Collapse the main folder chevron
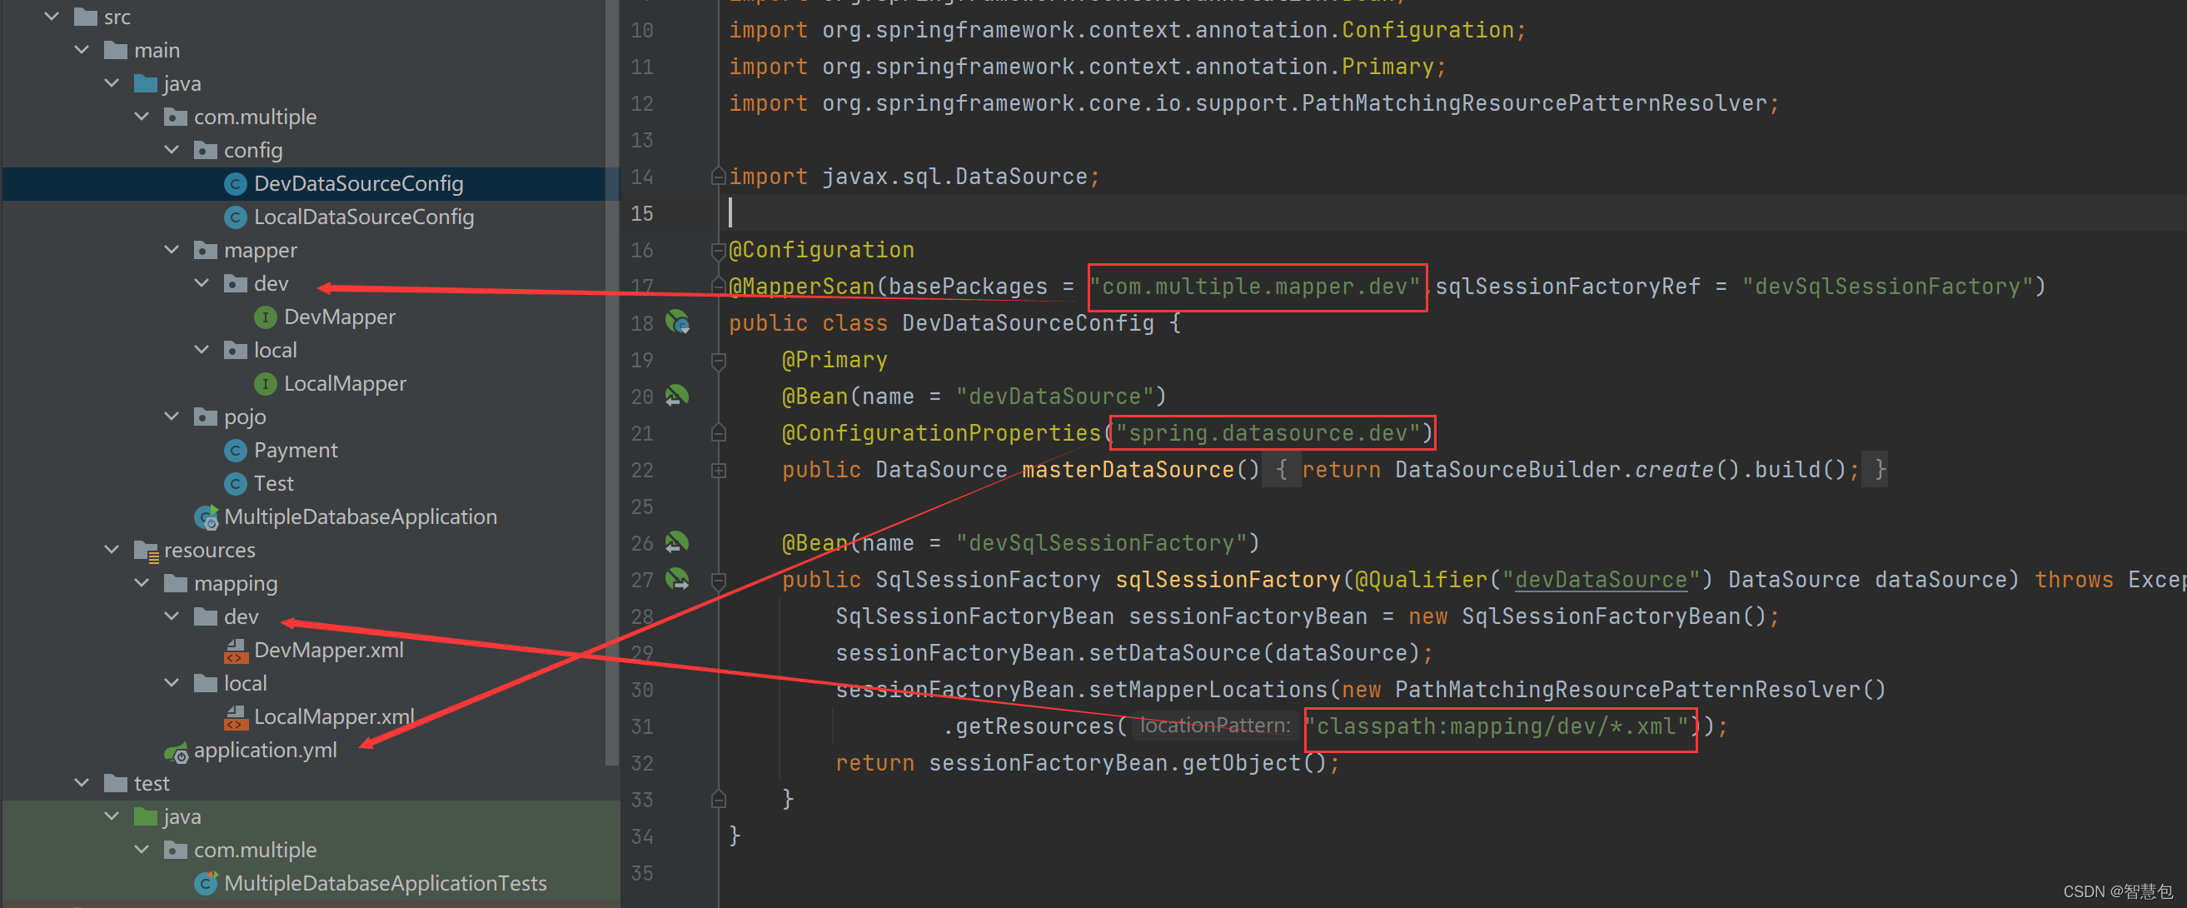 coord(82,49)
